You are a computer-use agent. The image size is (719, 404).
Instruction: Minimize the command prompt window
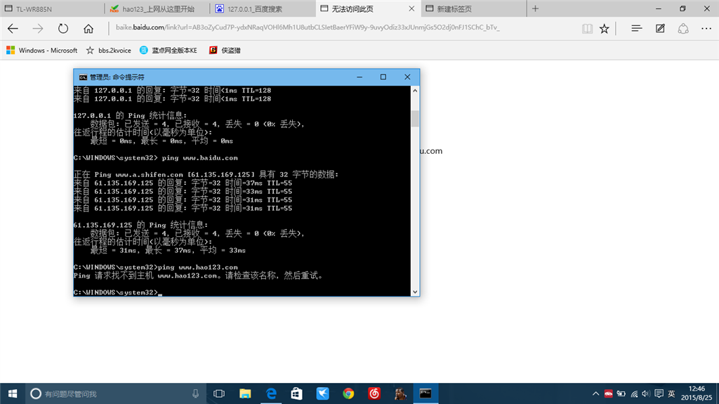tap(359, 77)
